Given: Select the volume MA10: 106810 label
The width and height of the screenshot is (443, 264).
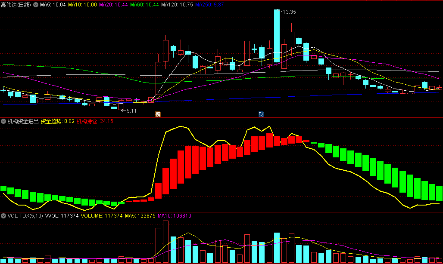Looking at the screenshot, I should pos(175,216).
